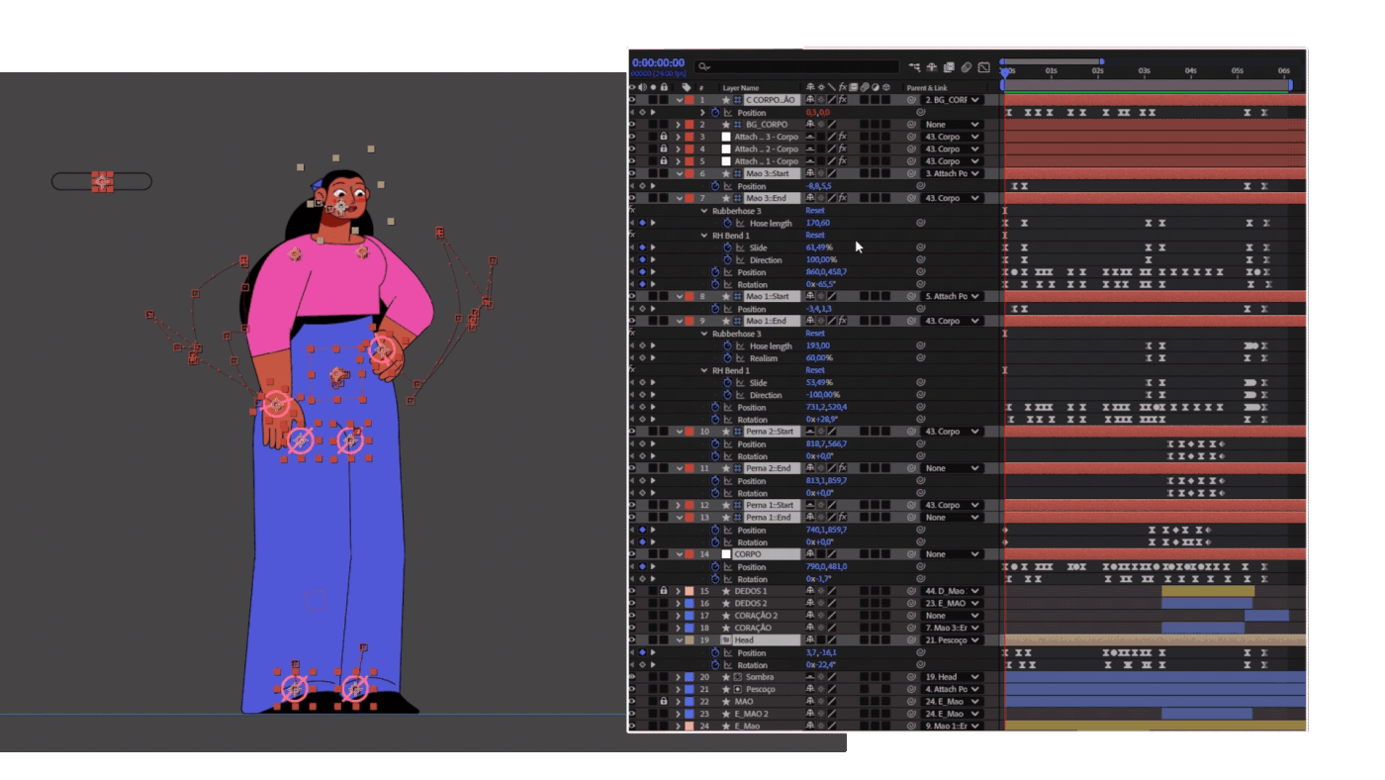The image size is (1385, 780).
Task: Click the label tag column header icon
Action: (687, 88)
